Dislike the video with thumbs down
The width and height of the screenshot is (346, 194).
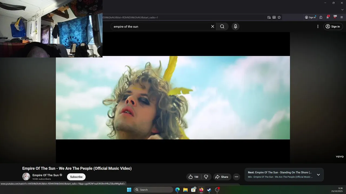pos(206,177)
